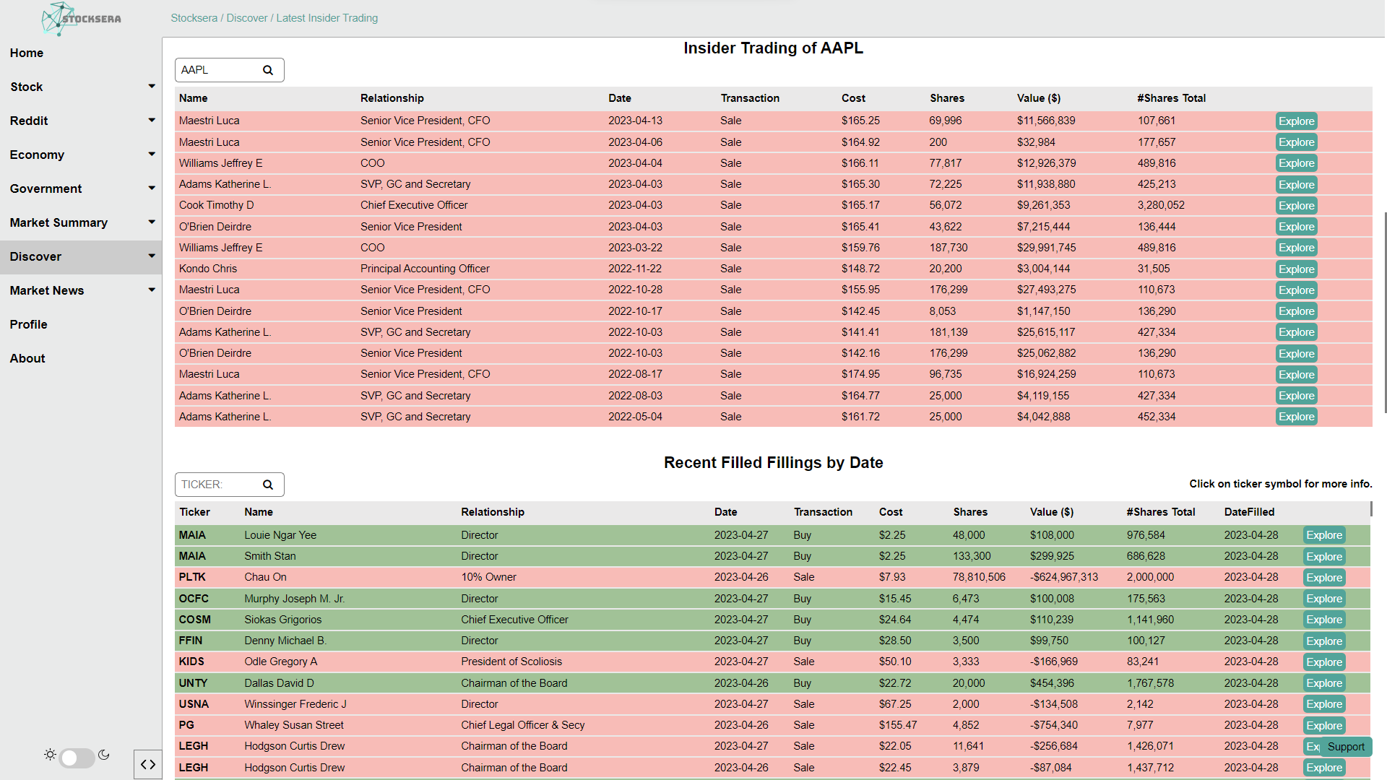Toggle the dark mode switch

(x=77, y=758)
